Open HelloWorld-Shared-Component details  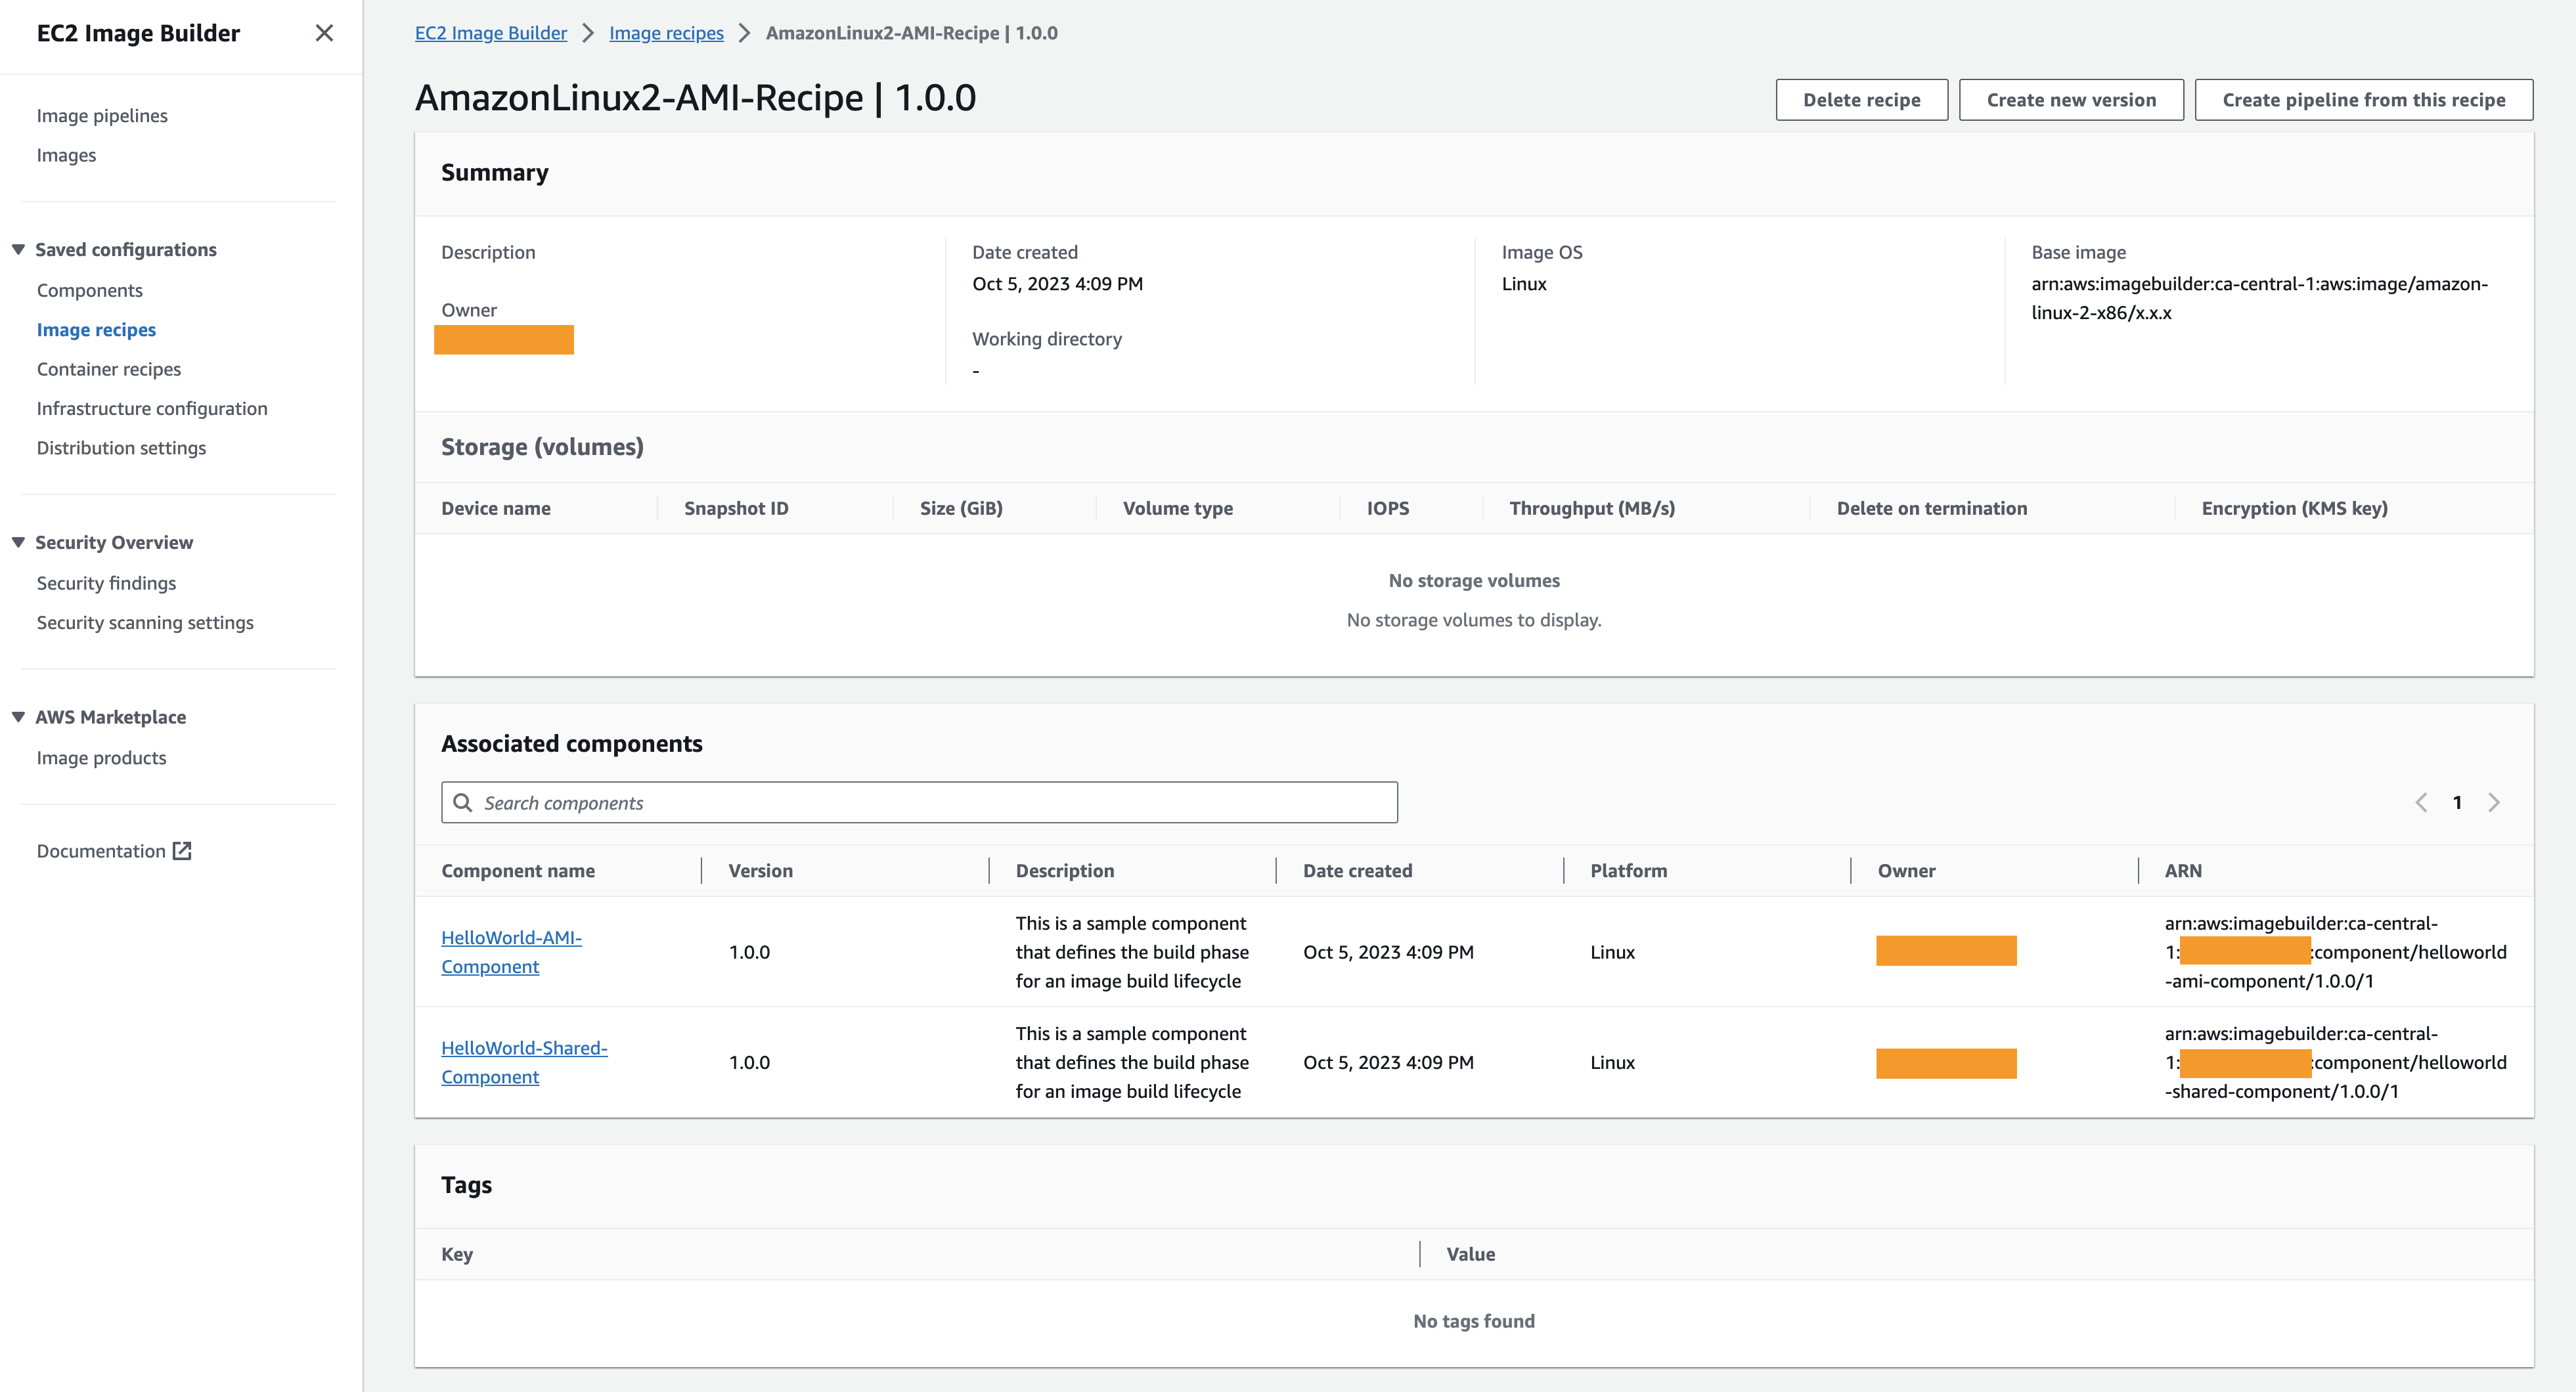[x=524, y=1061]
